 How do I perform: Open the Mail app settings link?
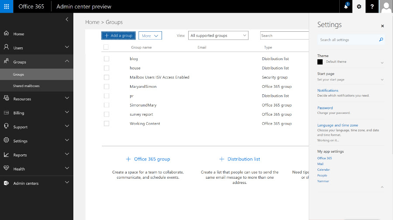pos(321,164)
